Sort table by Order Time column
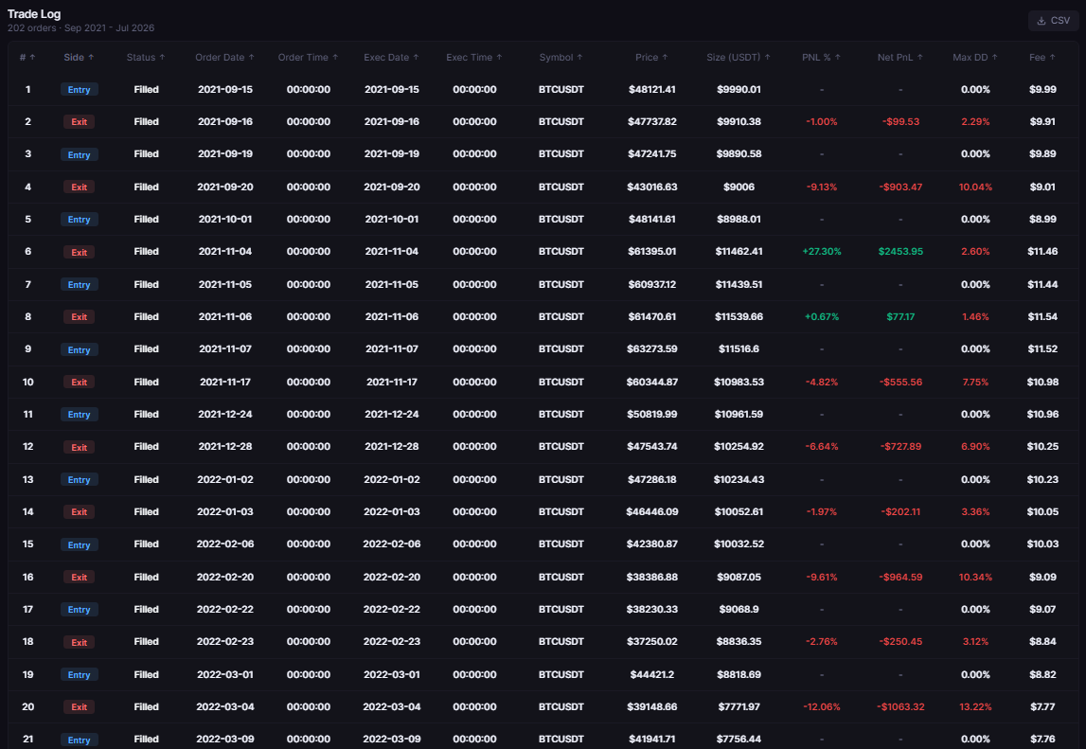 pos(309,58)
